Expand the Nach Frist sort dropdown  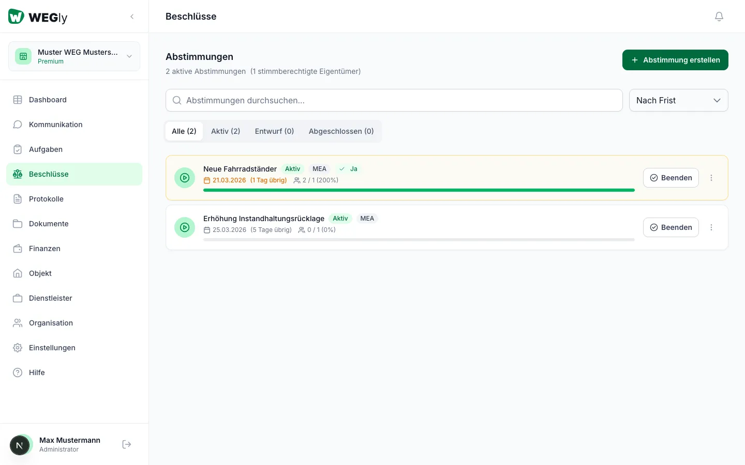678,100
